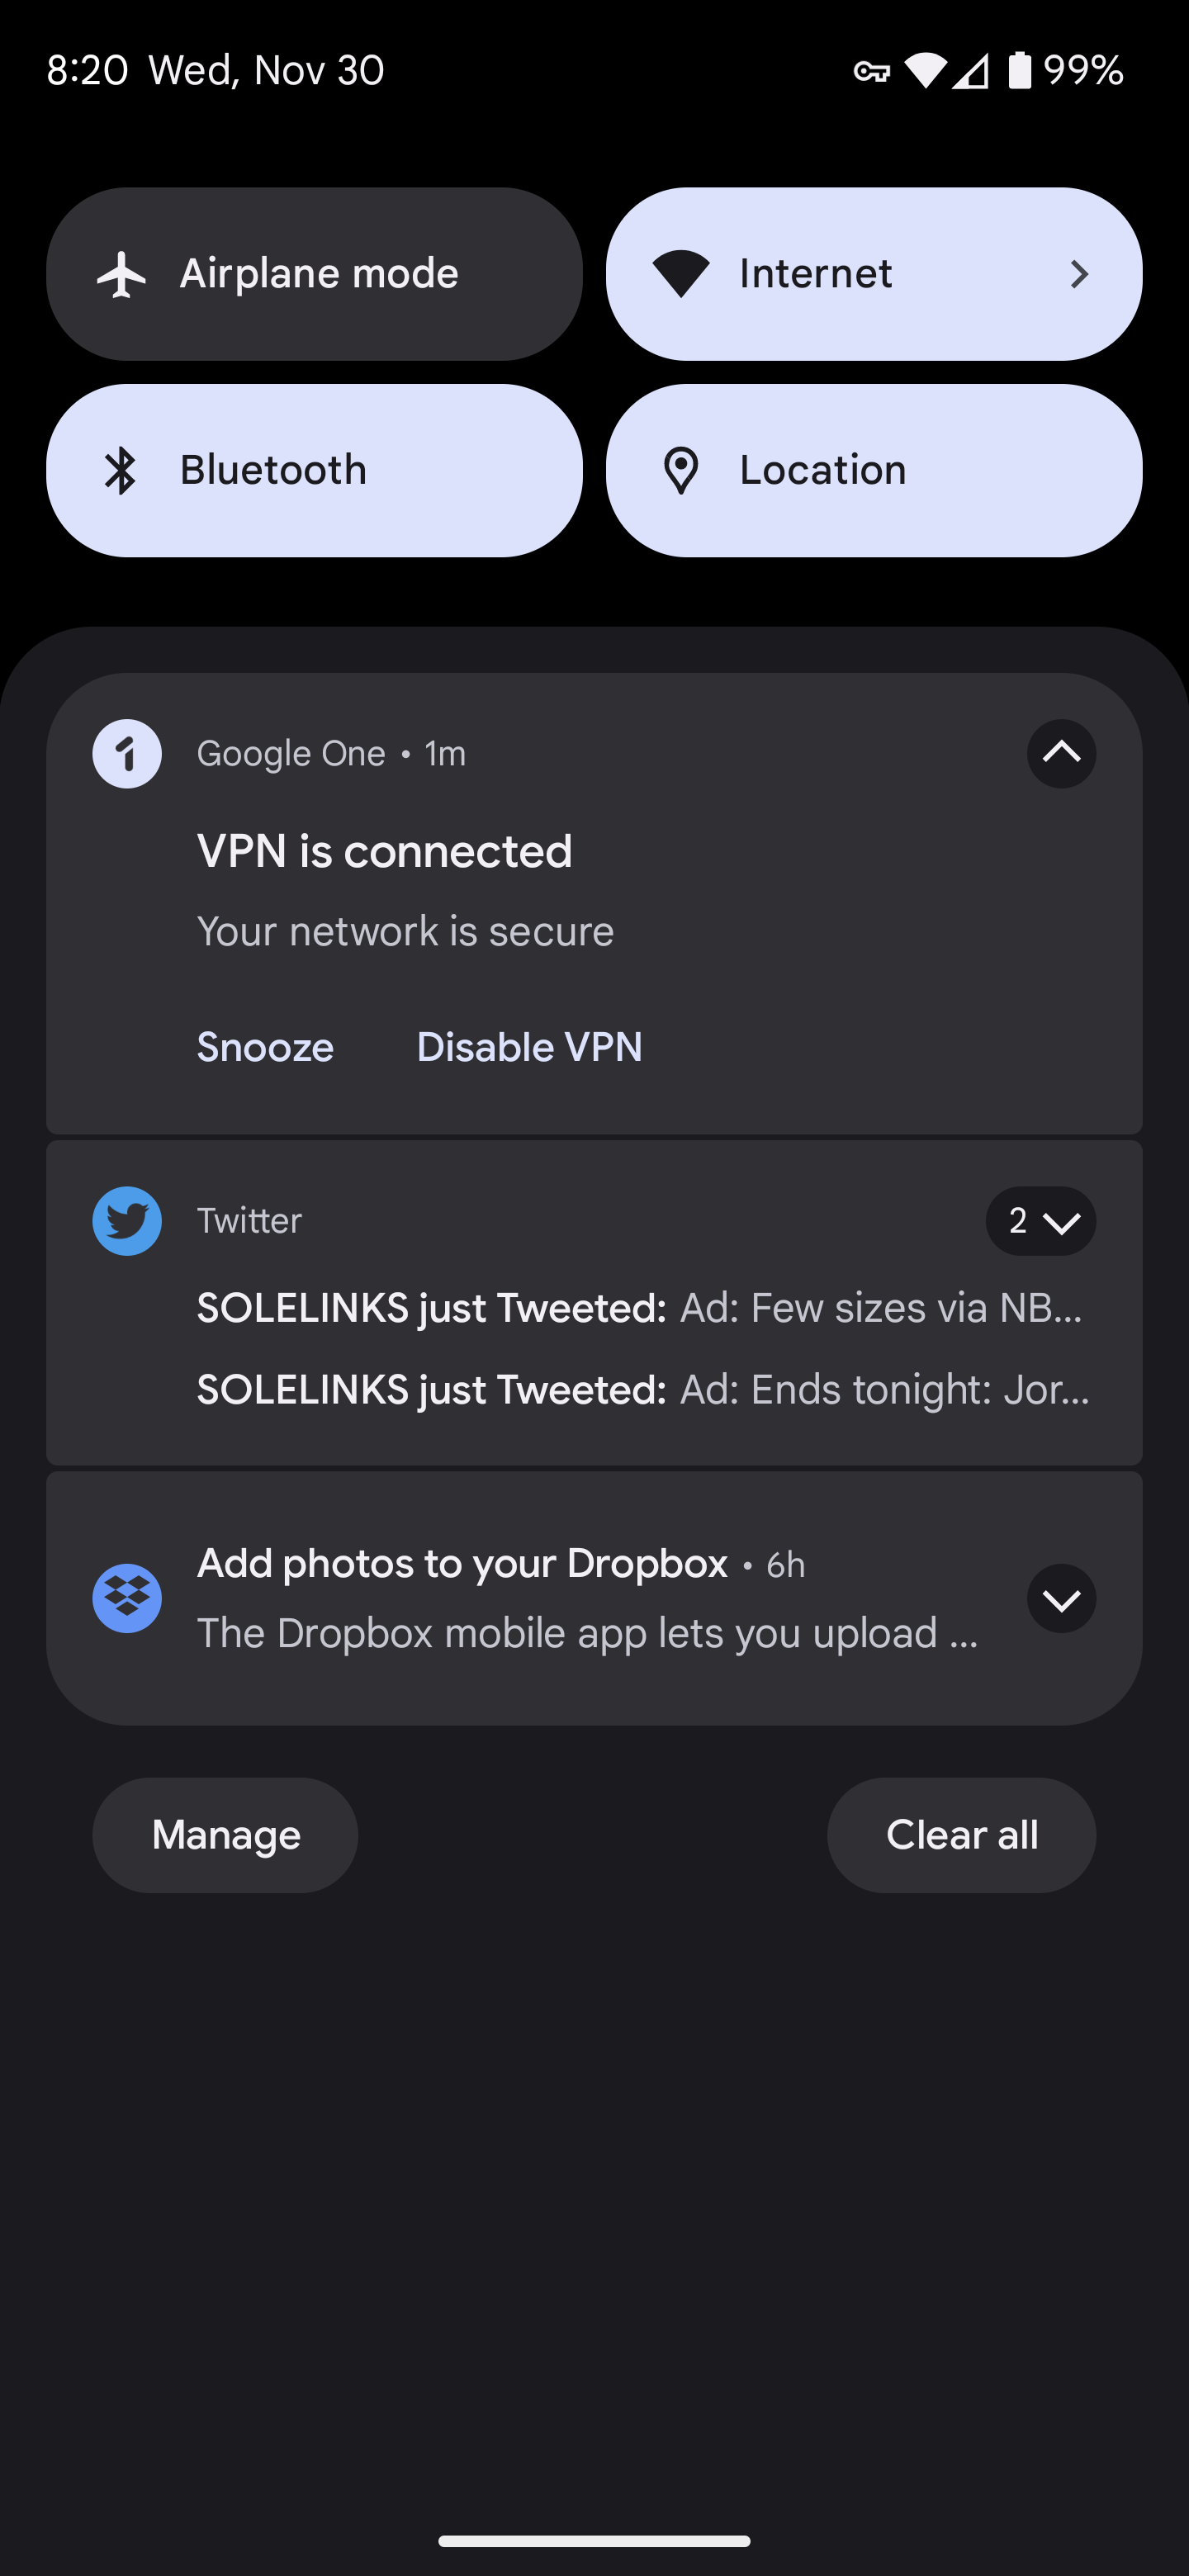
Task: Tap the VPN key status icon
Action: click(x=872, y=71)
